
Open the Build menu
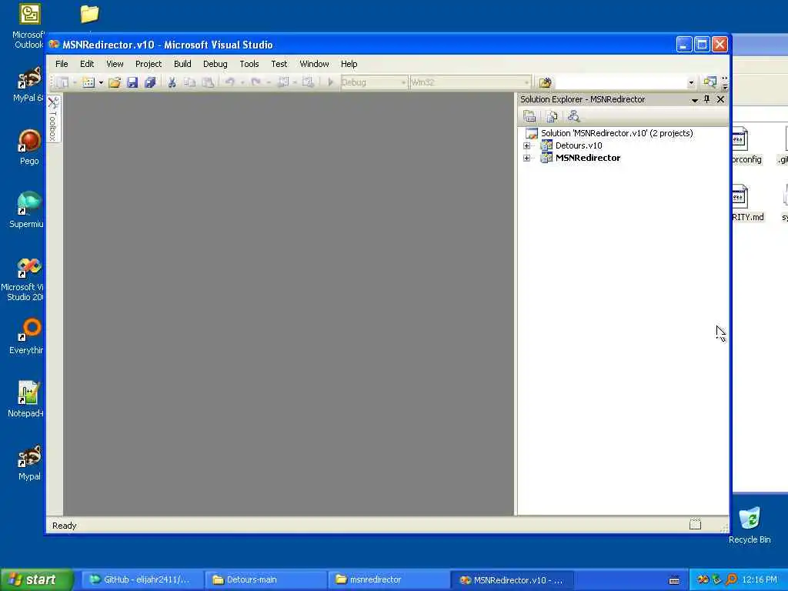182,64
